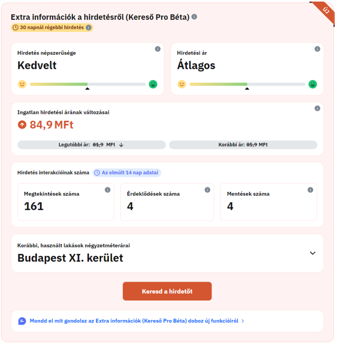
Task: Show info for Érdeklődések száma
Action: tap(207, 190)
